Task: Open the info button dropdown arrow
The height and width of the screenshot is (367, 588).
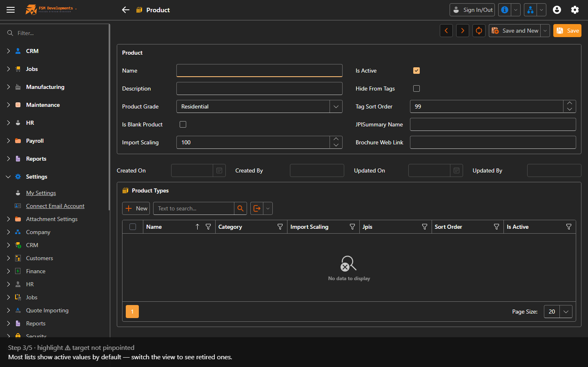Action: [x=516, y=10]
